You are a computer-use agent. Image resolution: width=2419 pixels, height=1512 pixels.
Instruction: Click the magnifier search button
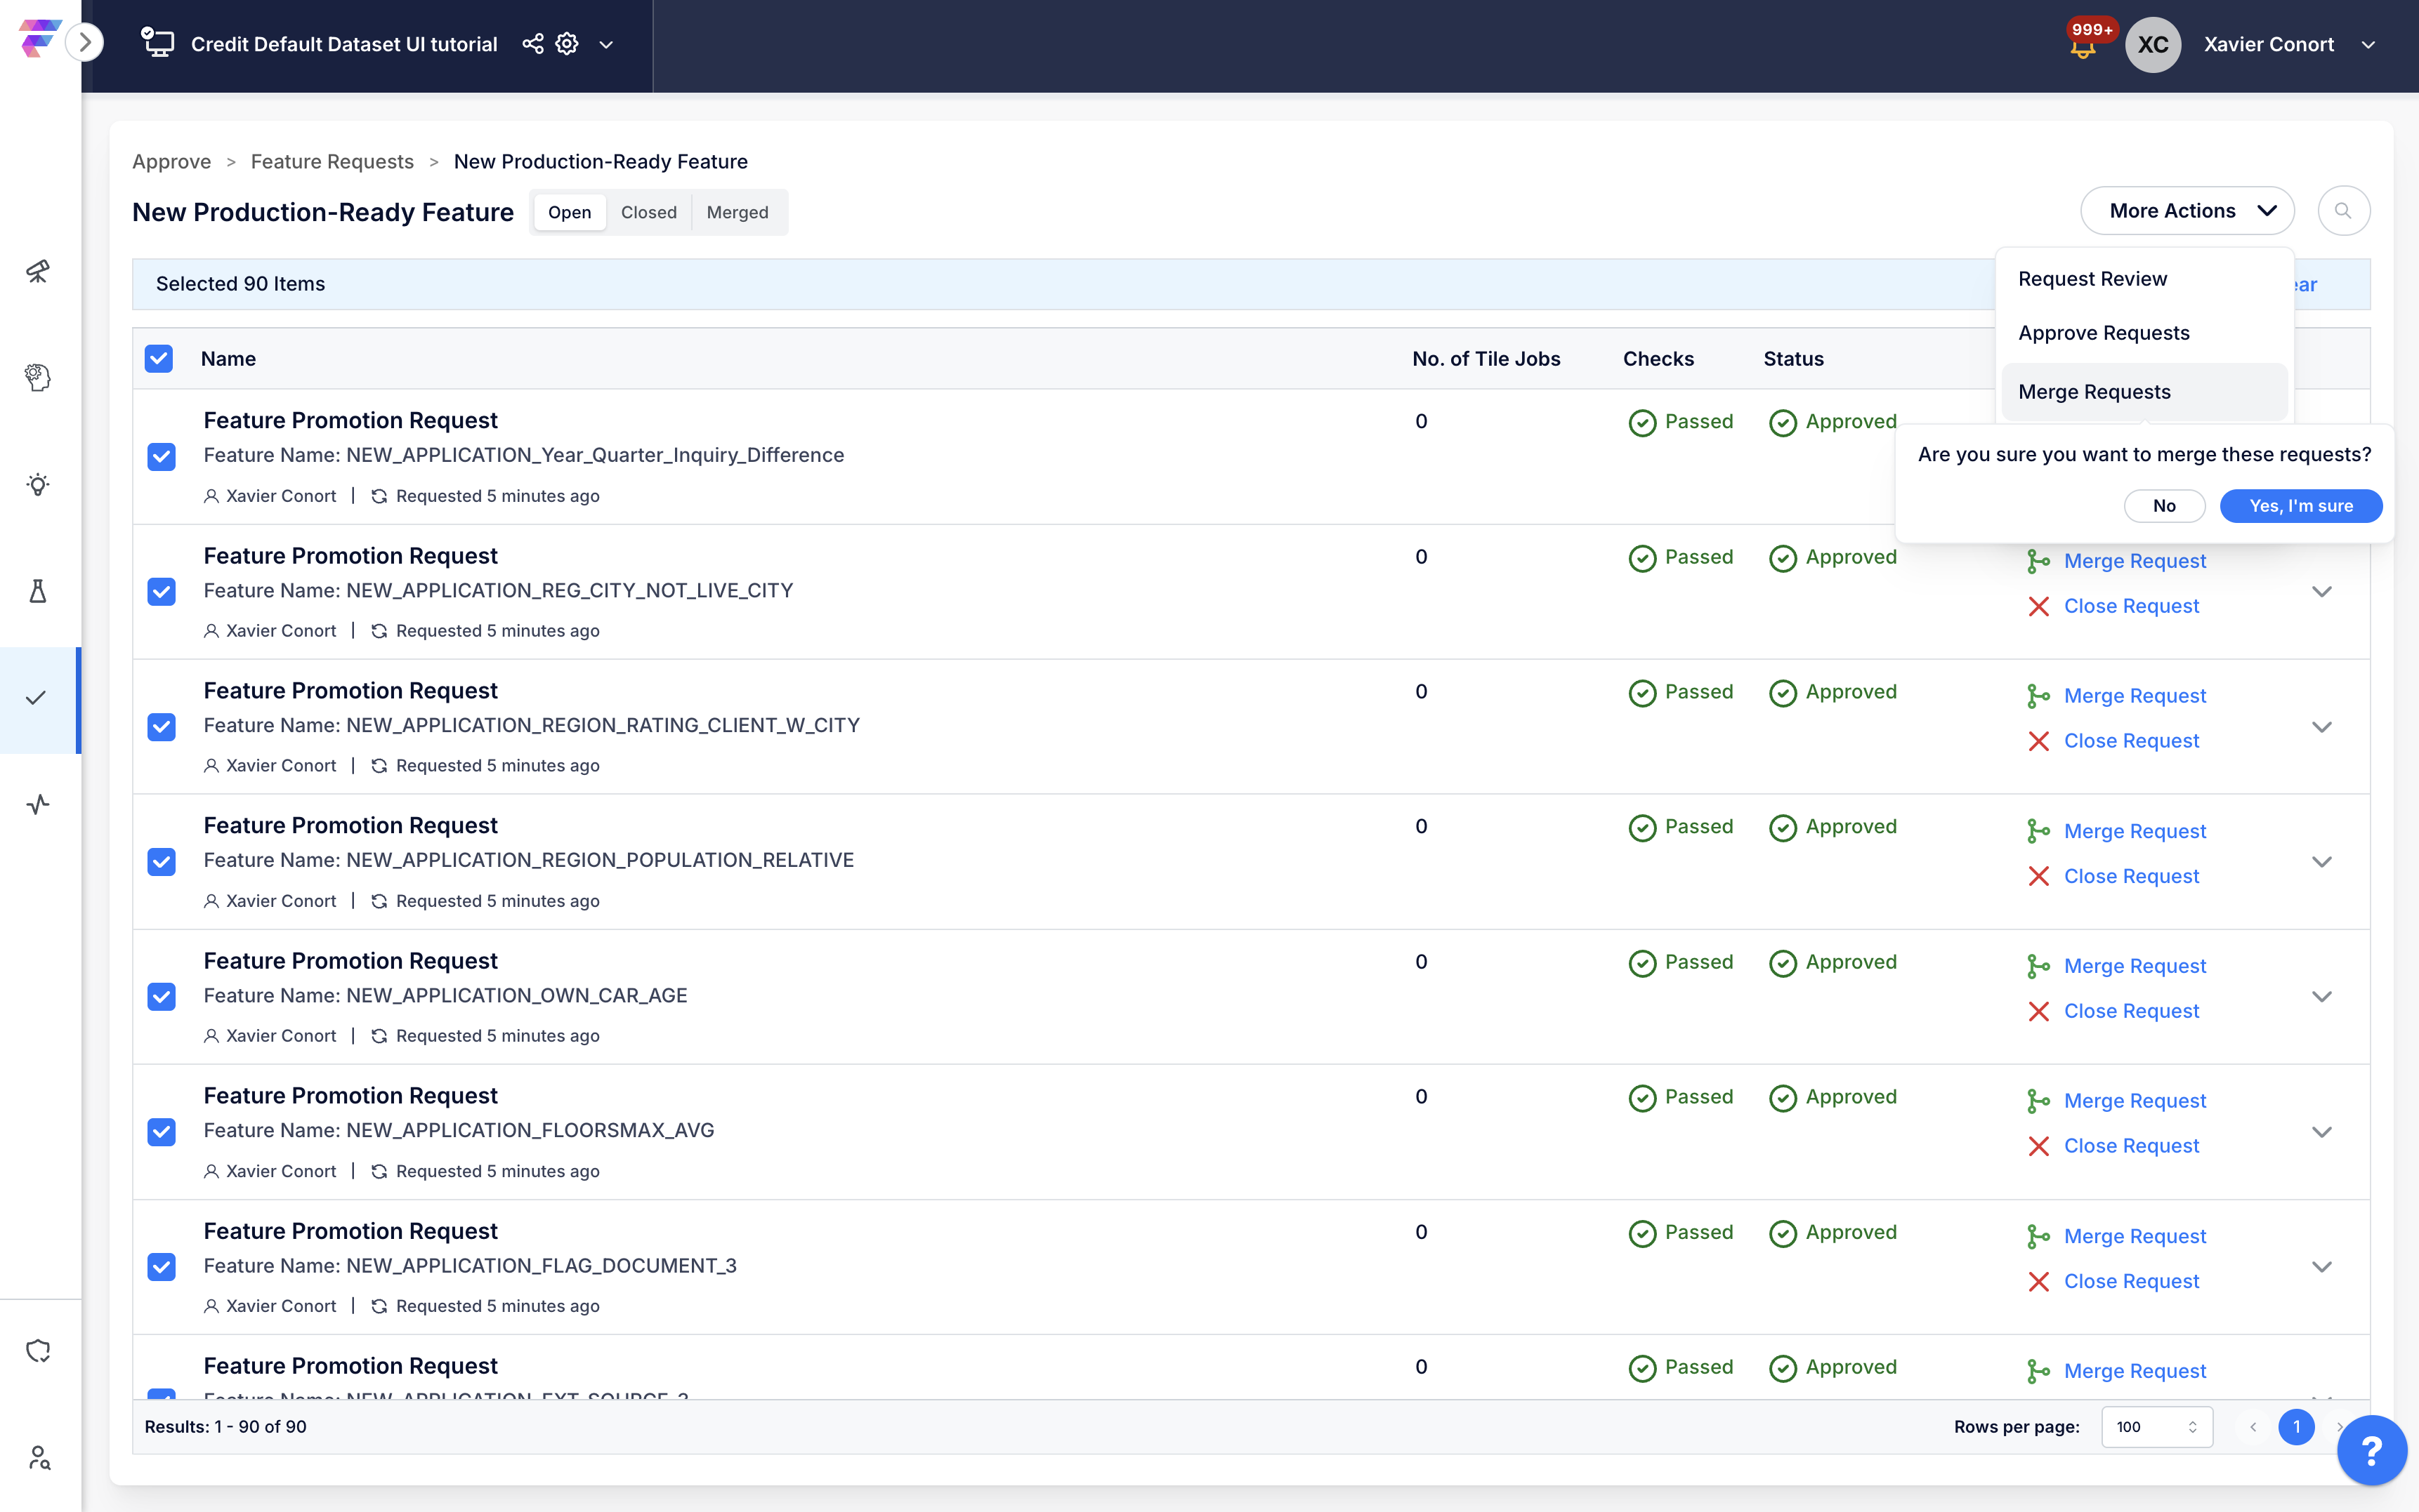point(2343,211)
